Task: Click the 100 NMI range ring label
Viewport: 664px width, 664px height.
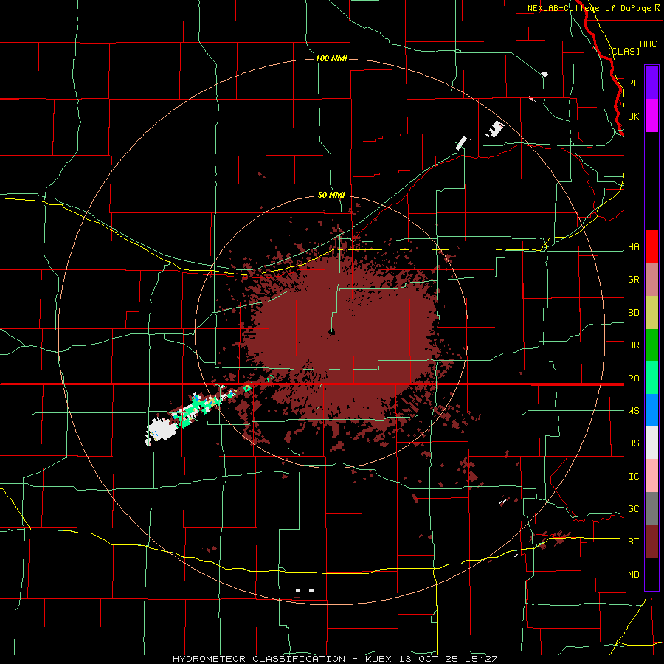Action: [x=331, y=58]
